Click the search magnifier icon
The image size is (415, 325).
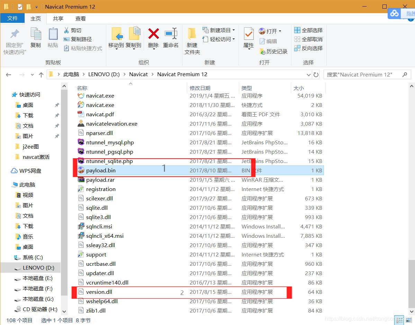pos(405,75)
